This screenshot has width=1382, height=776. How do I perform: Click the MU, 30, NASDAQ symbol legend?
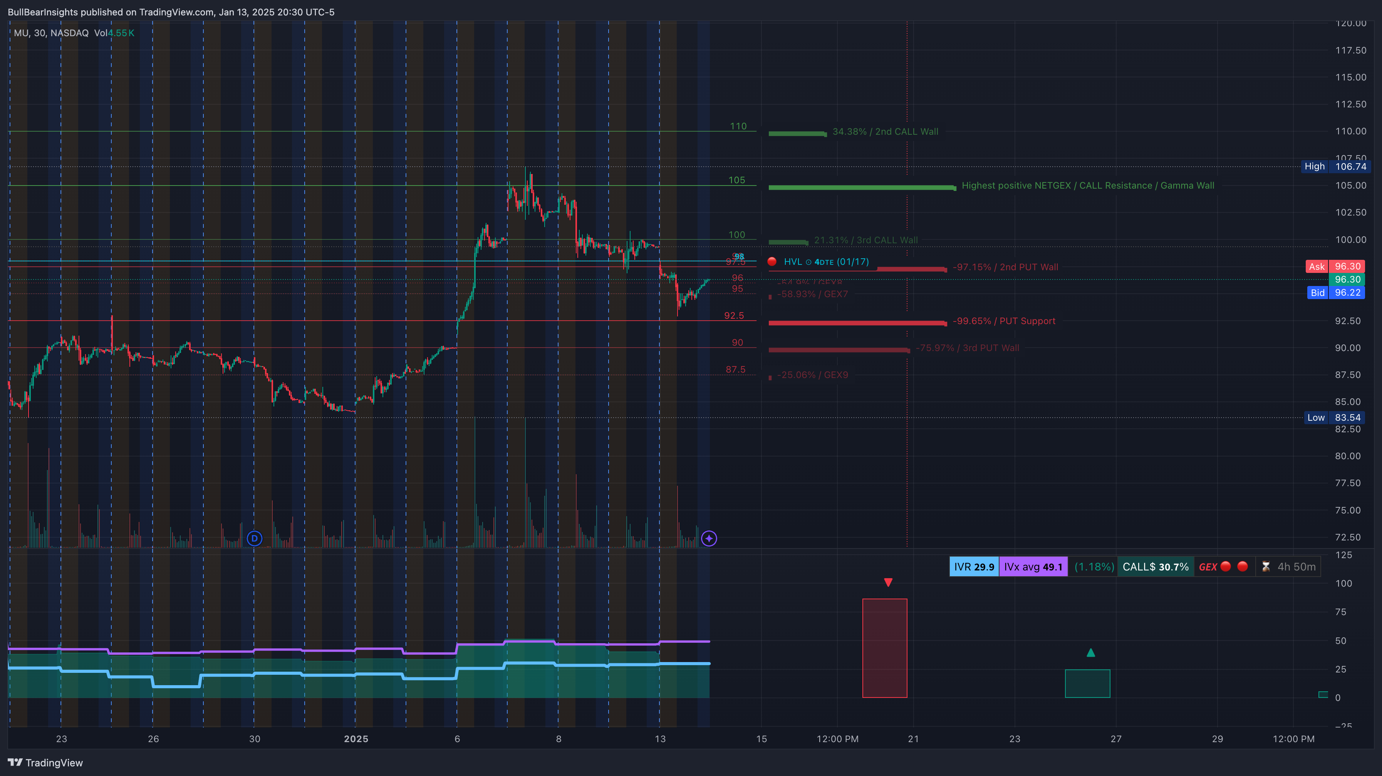(x=51, y=33)
